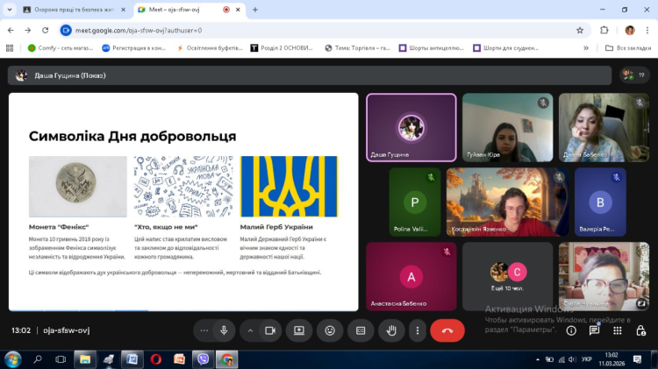This screenshot has width=658, height=369.
Task: Show participants list with 19 badge
Action: pos(632,75)
